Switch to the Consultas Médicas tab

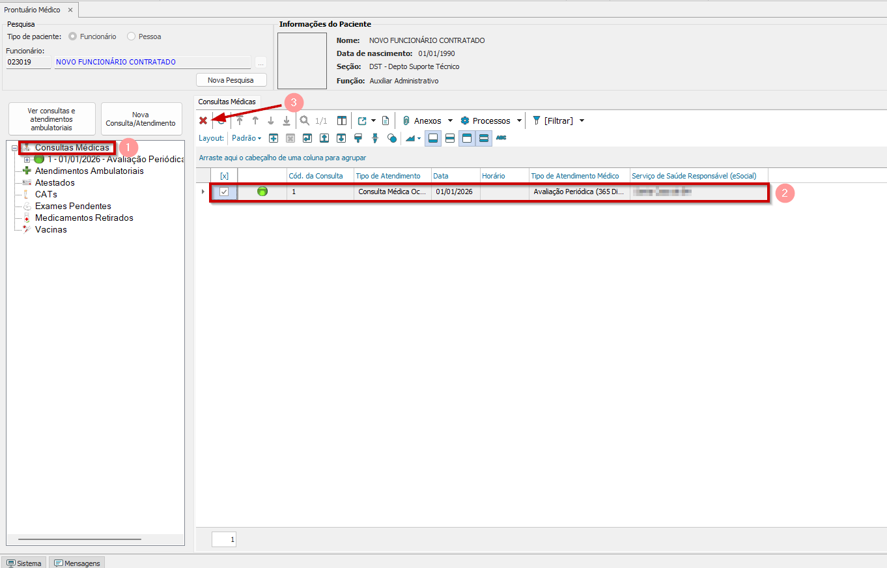tap(227, 102)
